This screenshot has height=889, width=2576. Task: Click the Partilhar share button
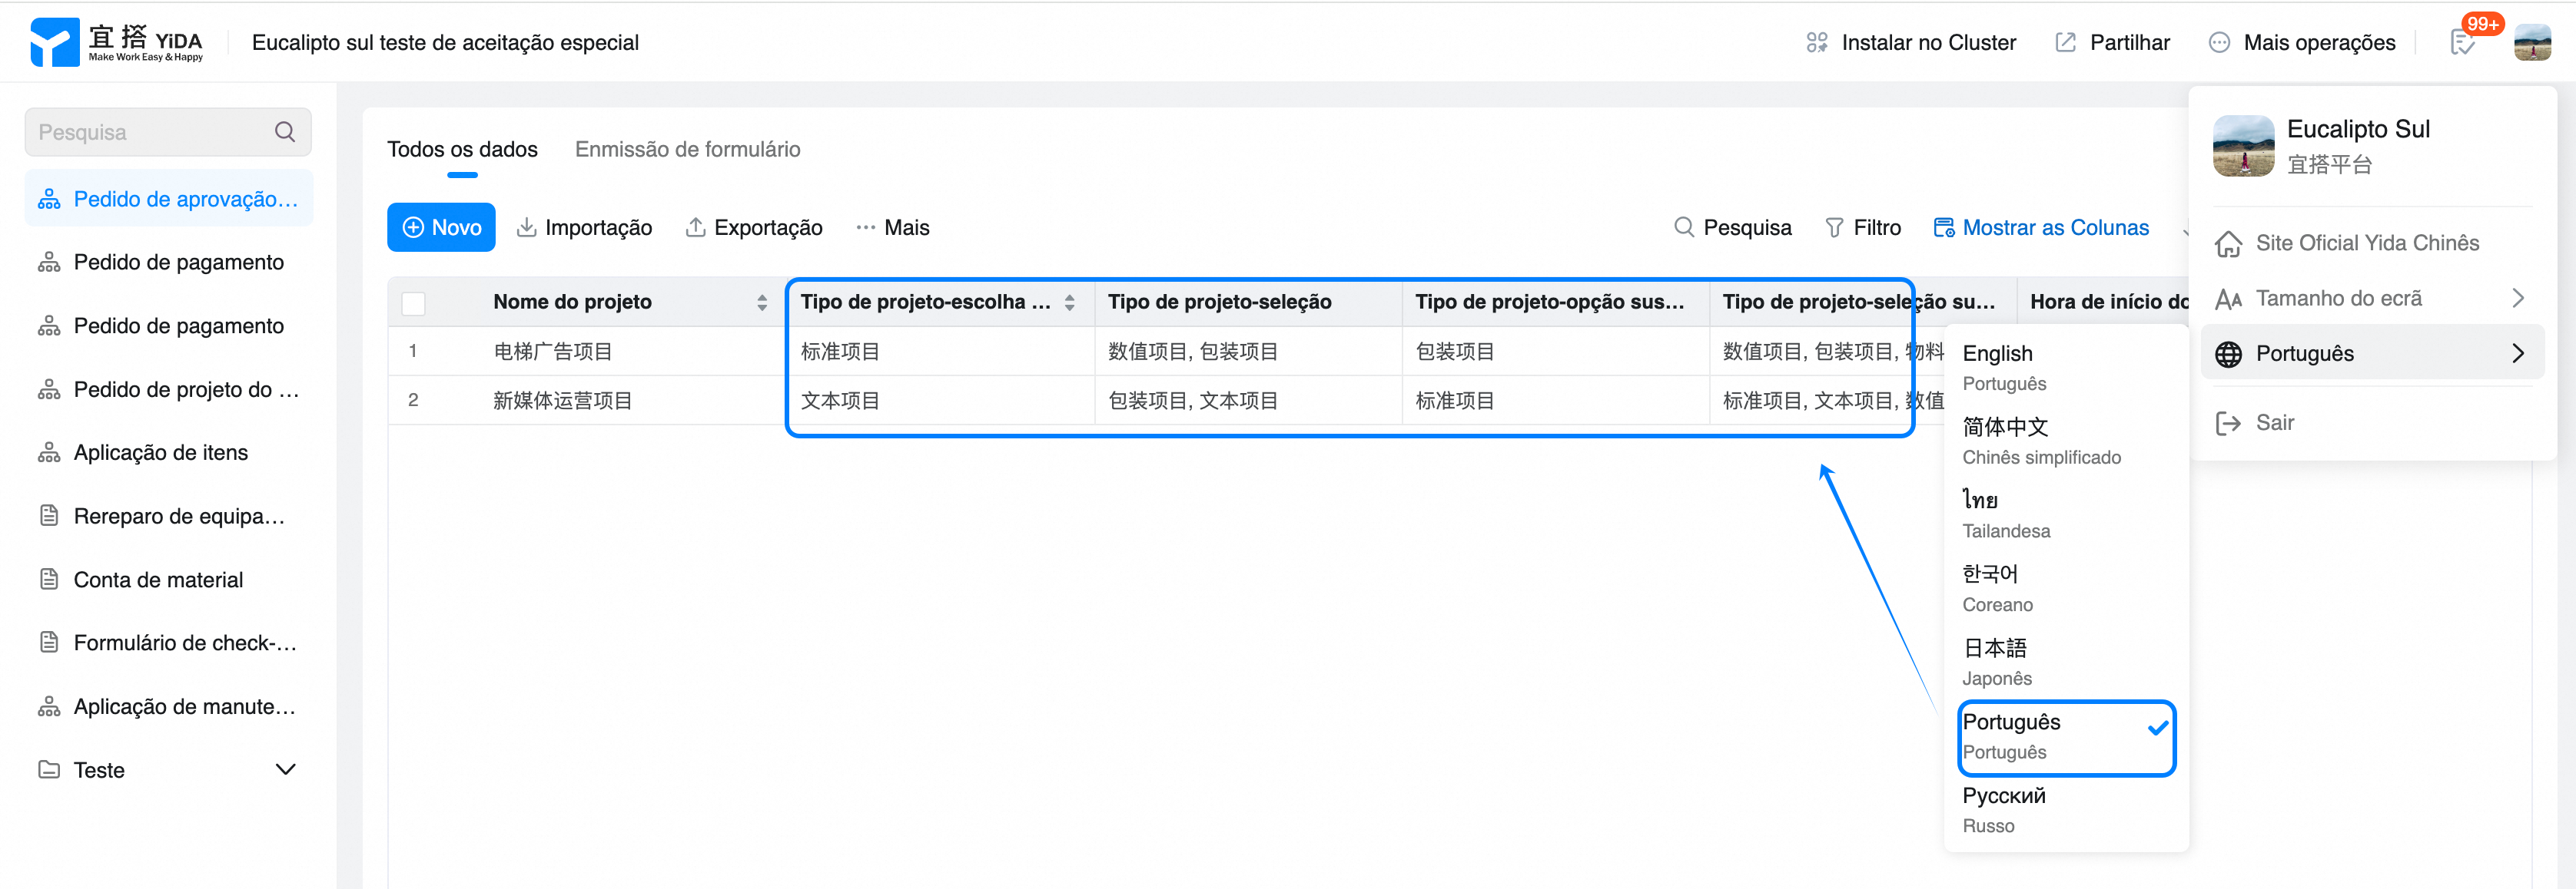click(x=2113, y=43)
